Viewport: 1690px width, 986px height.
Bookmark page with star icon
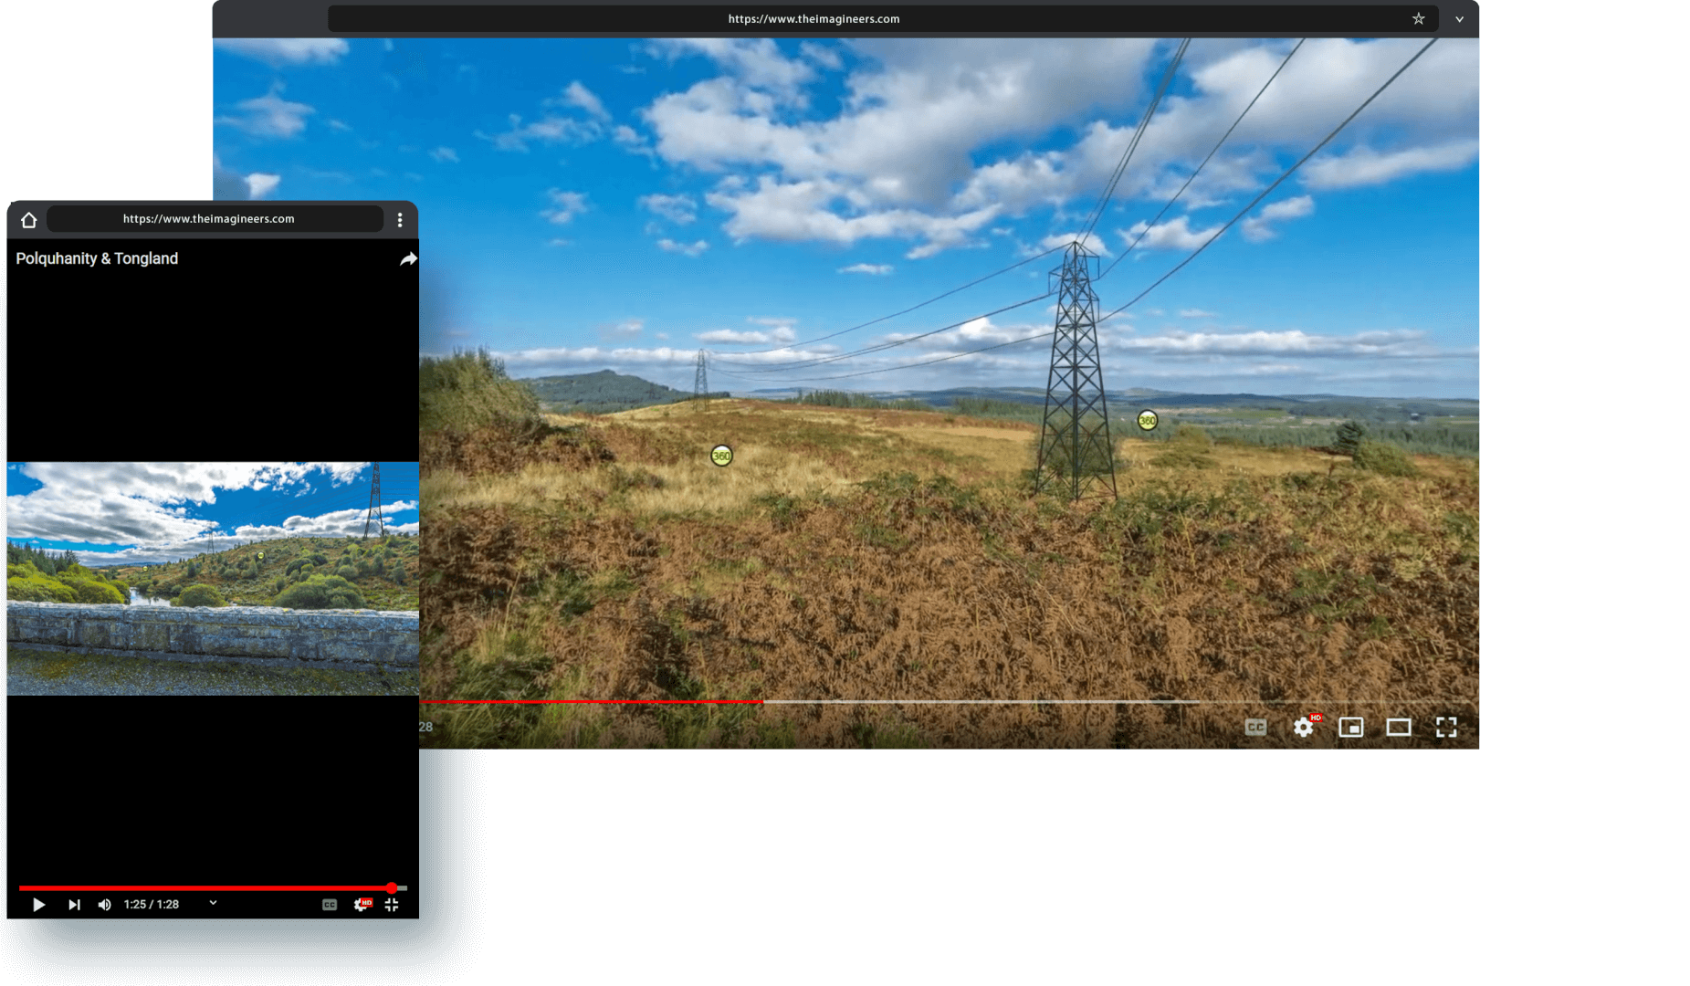[1418, 19]
